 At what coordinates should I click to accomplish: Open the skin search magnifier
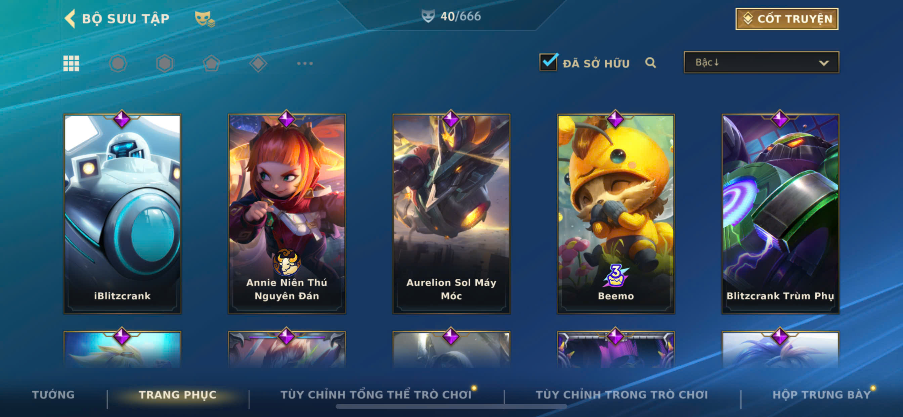650,63
